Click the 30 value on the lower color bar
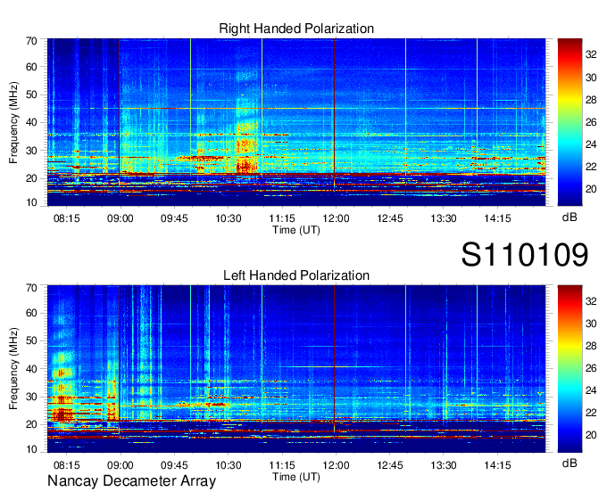This screenshot has width=607, height=492. click(591, 324)
